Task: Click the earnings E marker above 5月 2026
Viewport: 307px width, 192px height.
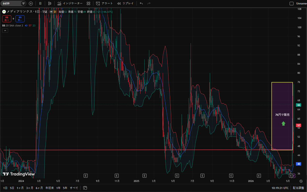Action: pos(291,176)
